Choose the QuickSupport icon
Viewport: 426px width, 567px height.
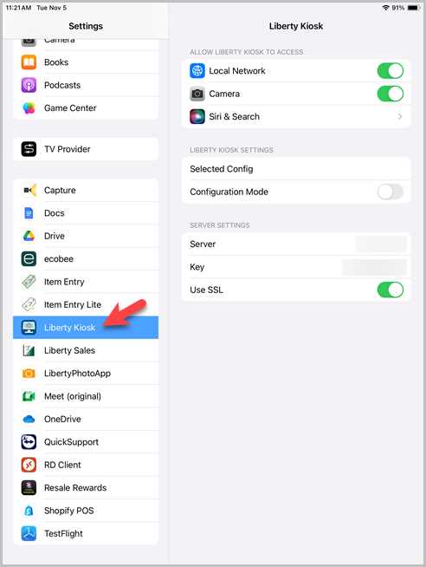click(29, 442)
